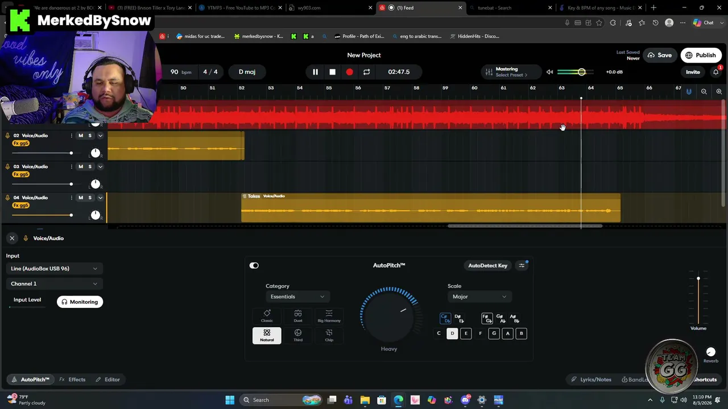Screen dimensions: 728x409
Task: Change the D maj key selector
Action: [247, 72]
